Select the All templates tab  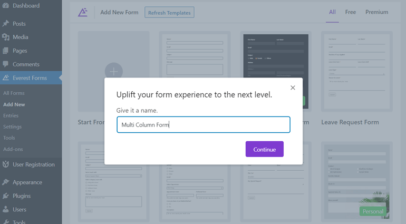(332, 12)
